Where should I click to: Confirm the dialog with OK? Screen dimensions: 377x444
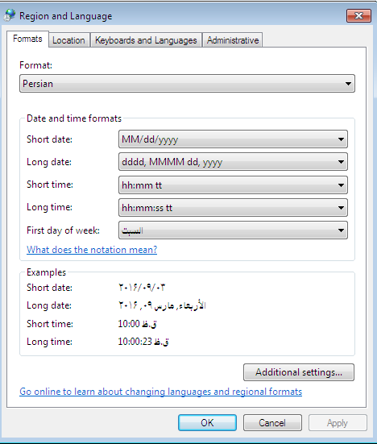pyautogui.click(x=207, y=423)
